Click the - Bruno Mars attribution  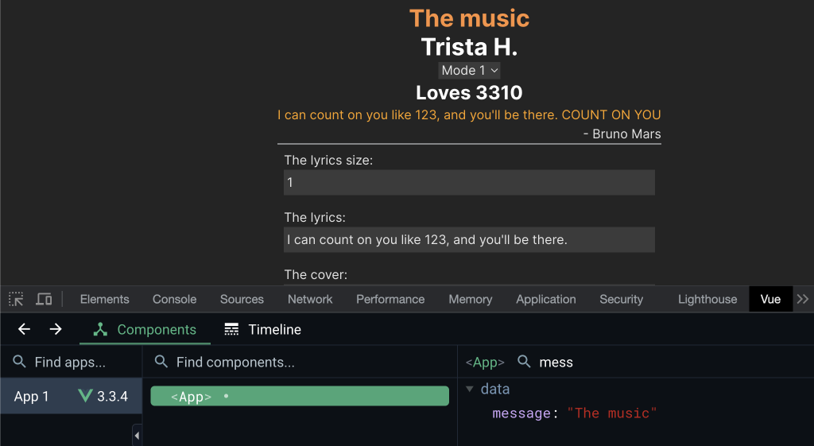point(622,134)
